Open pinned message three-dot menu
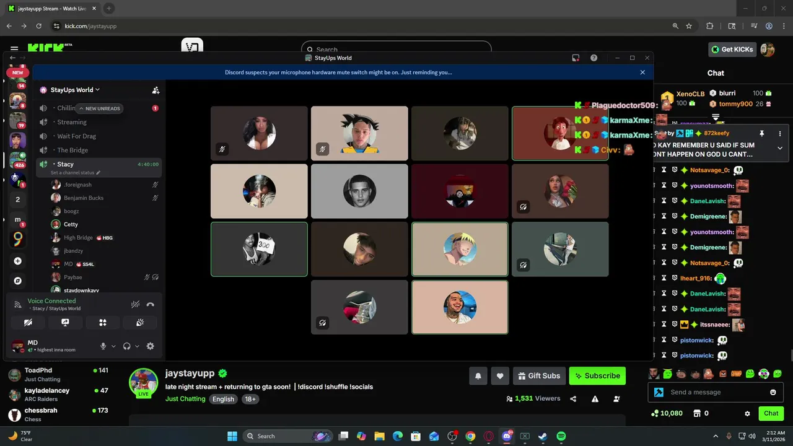793x446 pixels. click(x=780, y=133)
